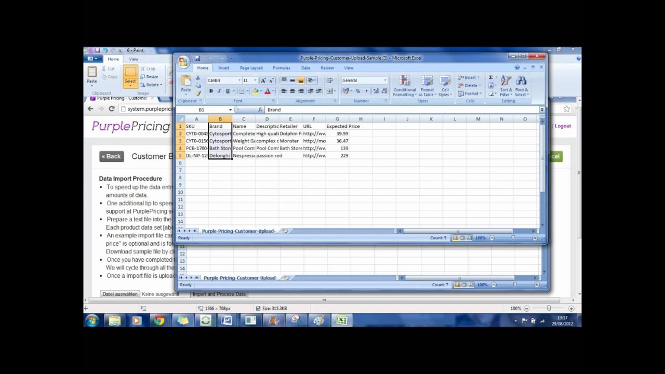Click the Cut scissors icon in Excel
The height and width of the screenshot is (374, 665).
[x=198, y=78]
